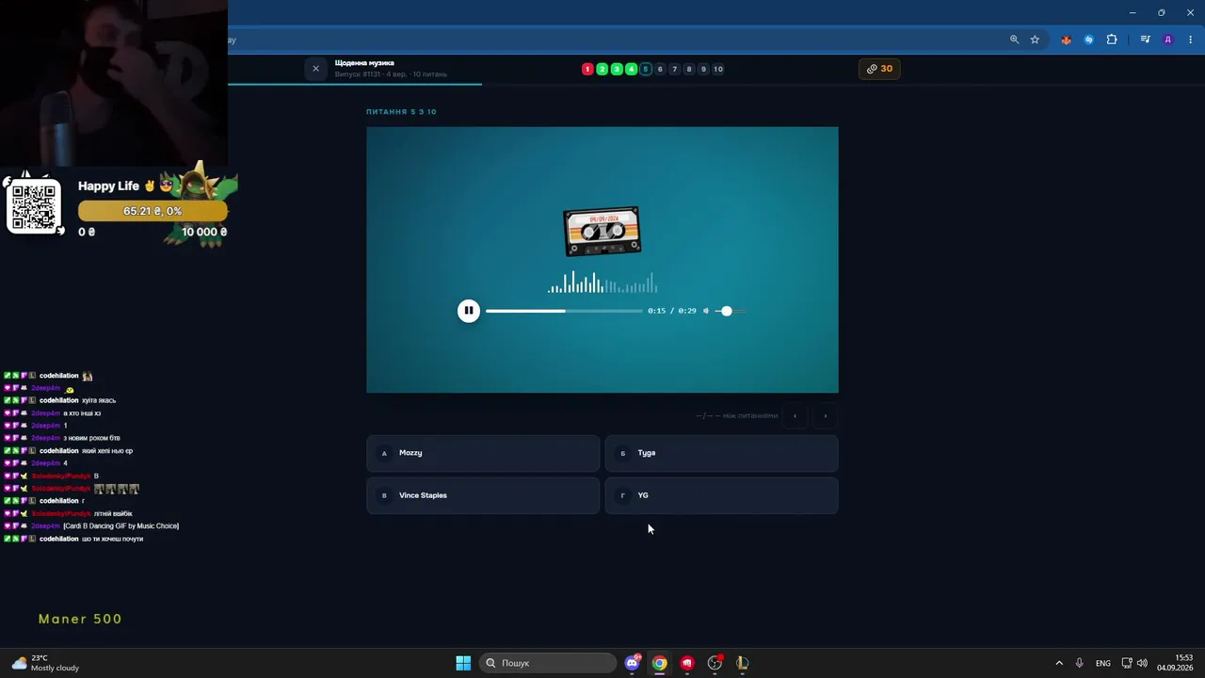
Task: Open the browser extensions puzzle menu
Action: click(1112, 40)
